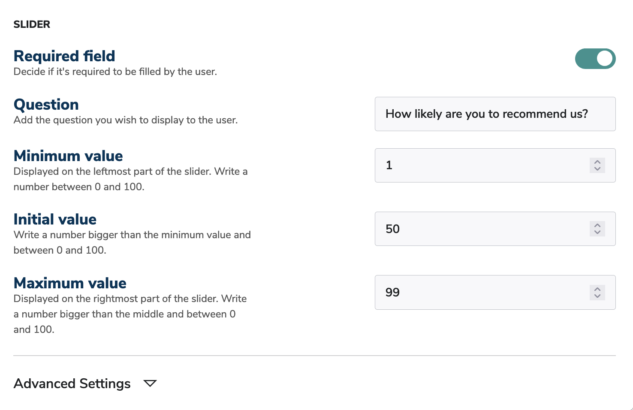Click the Maximum value heading
633x410 pixels.
coord(70,283)
